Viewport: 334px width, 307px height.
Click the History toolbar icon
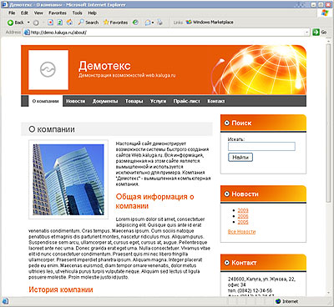pyautogui.click(x=135, y=23)
